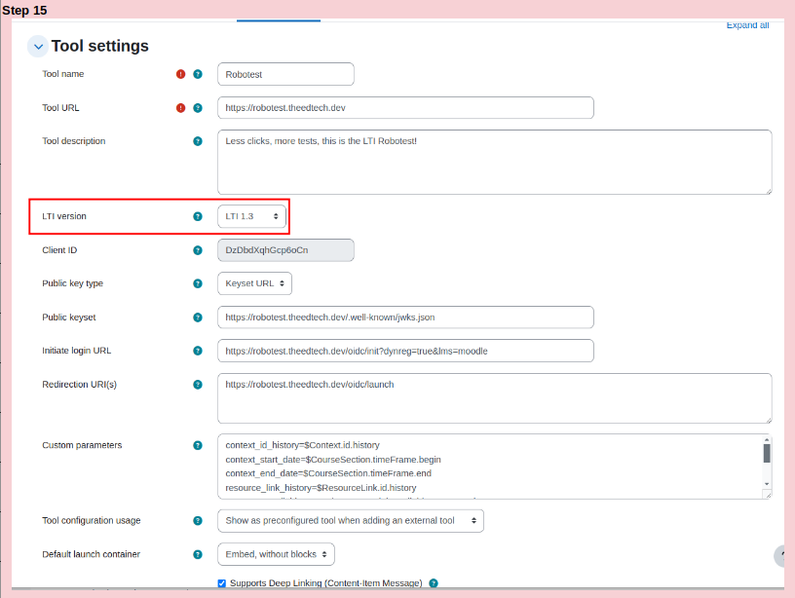Click Expand all link
Screen dimensions: 795x598
(747, 24)
